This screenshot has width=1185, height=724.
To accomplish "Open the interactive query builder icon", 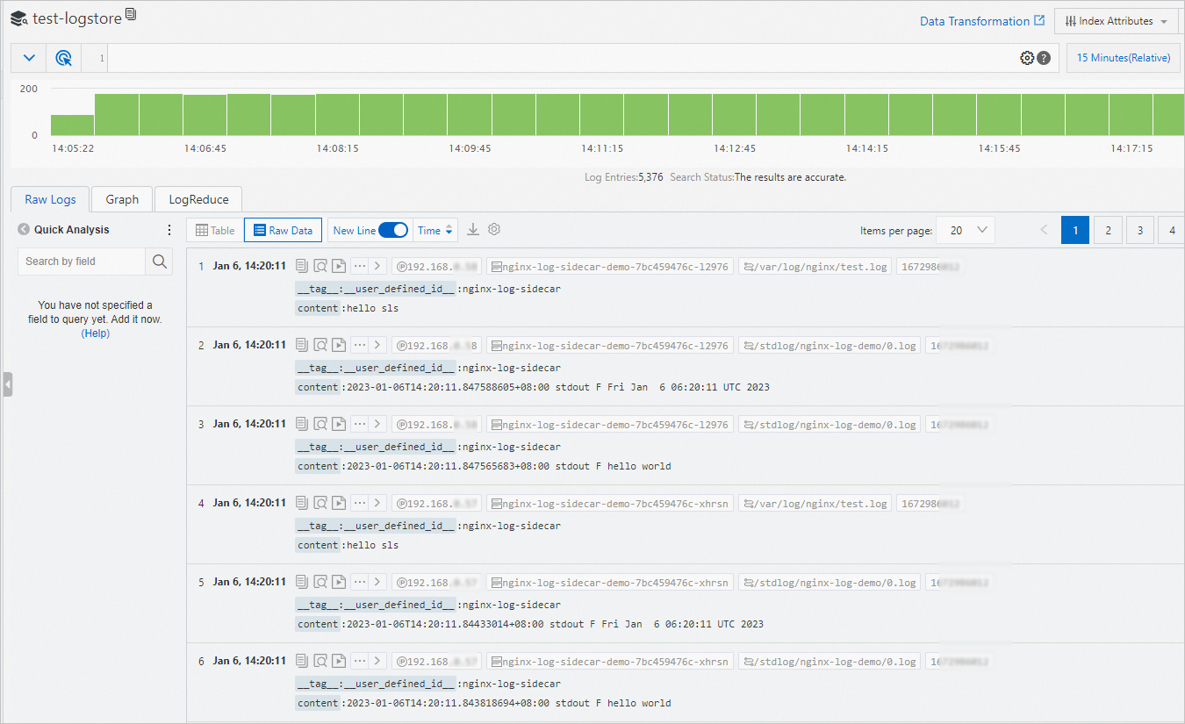I will pos(64,58).
